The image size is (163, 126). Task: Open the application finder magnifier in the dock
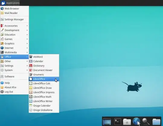(x=146, y=121)
